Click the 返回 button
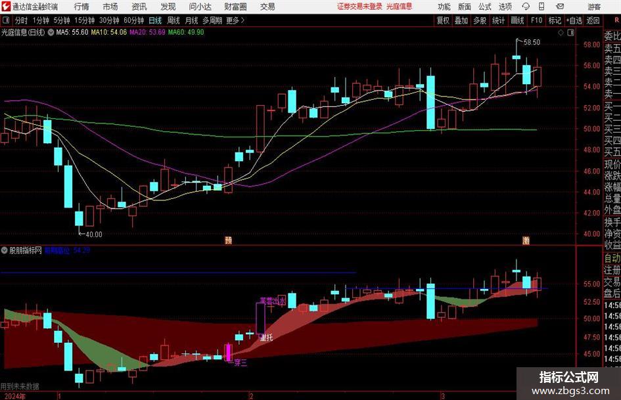Viewport: 621px width, 400px height. pos(593,20)
